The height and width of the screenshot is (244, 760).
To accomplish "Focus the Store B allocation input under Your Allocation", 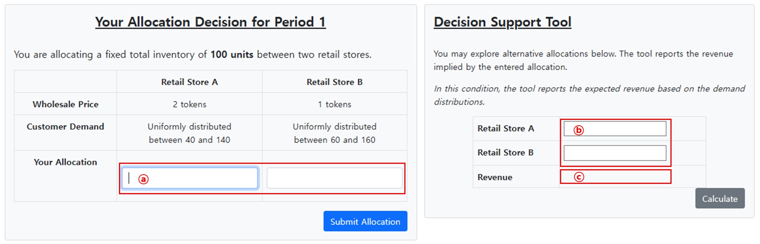I will (334, 178).
